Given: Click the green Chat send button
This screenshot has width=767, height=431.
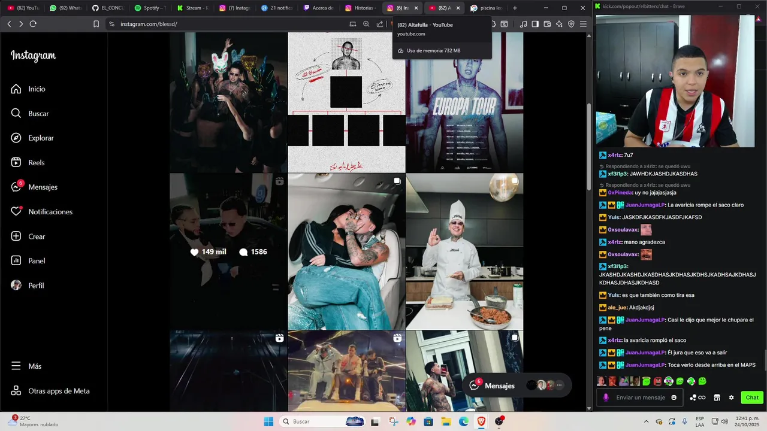Looking at the screenshot, I should (x=752, y=397).
